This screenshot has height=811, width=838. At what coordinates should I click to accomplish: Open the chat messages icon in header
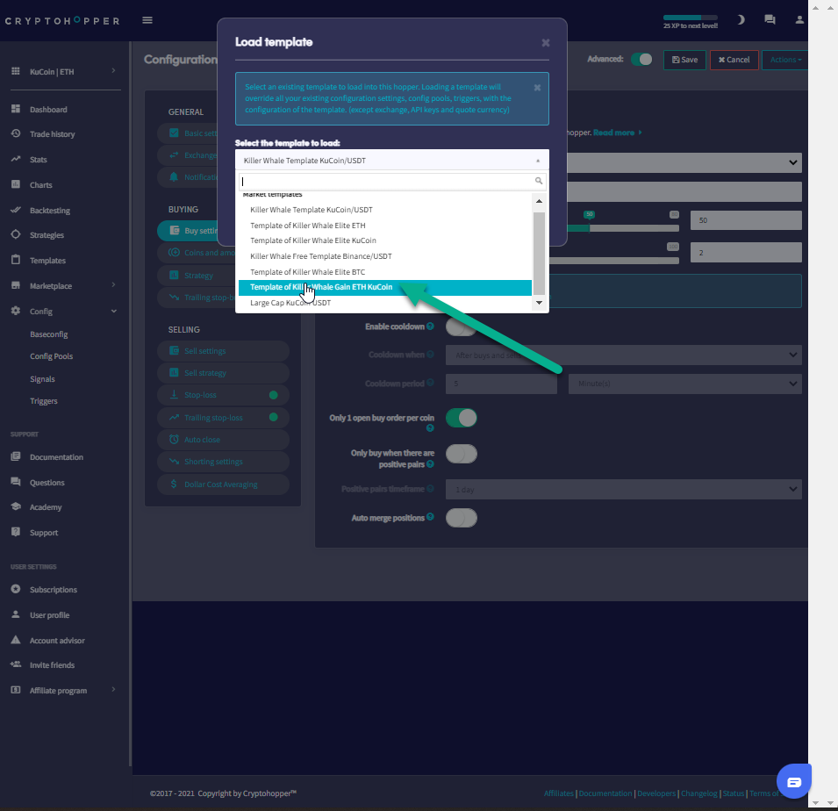pos(770,19)
